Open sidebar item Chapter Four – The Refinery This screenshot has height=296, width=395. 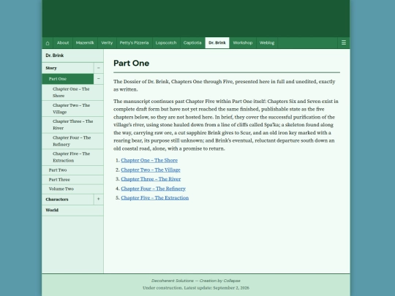pyautogui.click(x=72, y=141)
